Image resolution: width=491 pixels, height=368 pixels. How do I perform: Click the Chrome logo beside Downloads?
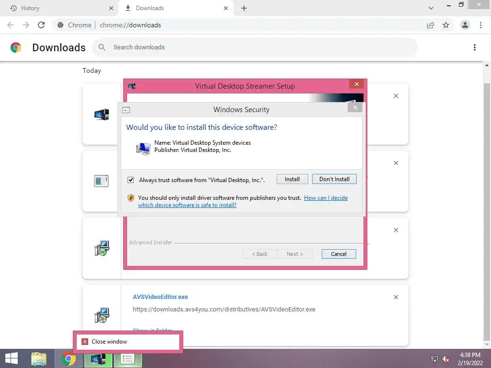click(16, 47)
